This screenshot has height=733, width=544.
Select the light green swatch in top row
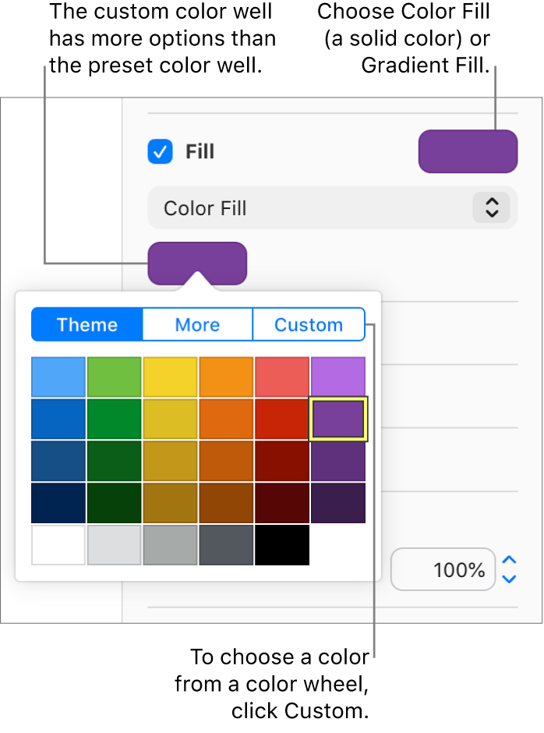pos(114,377)
